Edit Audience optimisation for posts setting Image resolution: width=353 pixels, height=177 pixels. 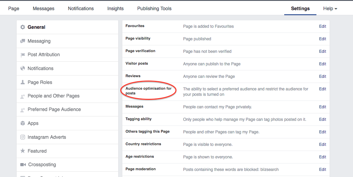click(x=323, y=89)
